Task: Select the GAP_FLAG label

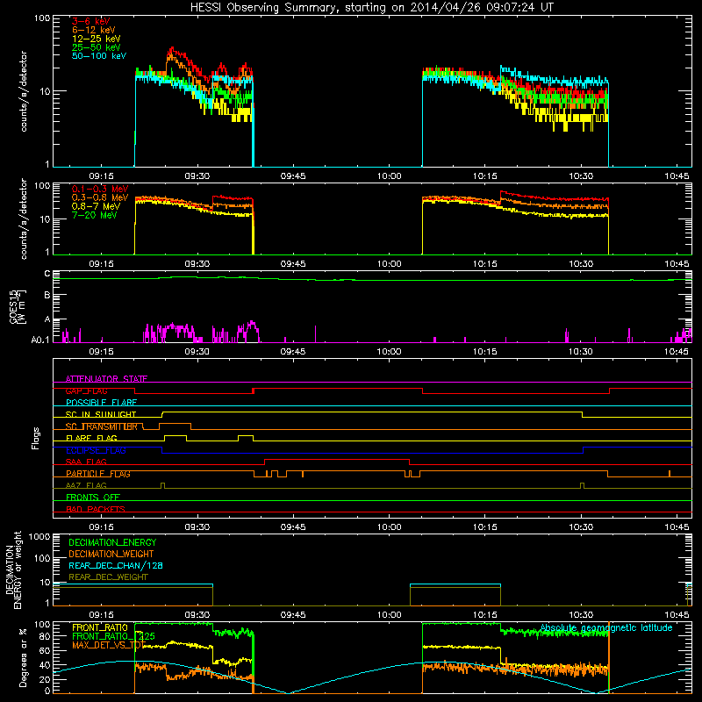Action: coord(86,390)
